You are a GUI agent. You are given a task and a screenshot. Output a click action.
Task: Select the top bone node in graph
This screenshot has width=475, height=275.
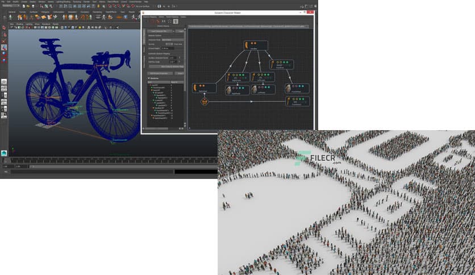[248, 45]
